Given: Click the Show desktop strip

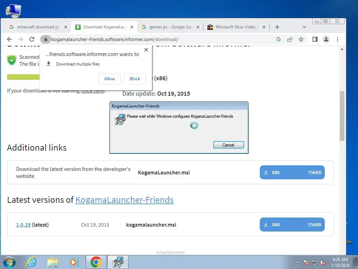Looking at the screenshot, I should pos(356,262).
